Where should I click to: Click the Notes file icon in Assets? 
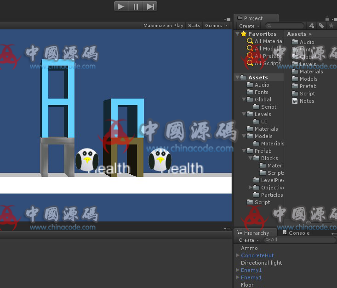click(x=295, y=101)
